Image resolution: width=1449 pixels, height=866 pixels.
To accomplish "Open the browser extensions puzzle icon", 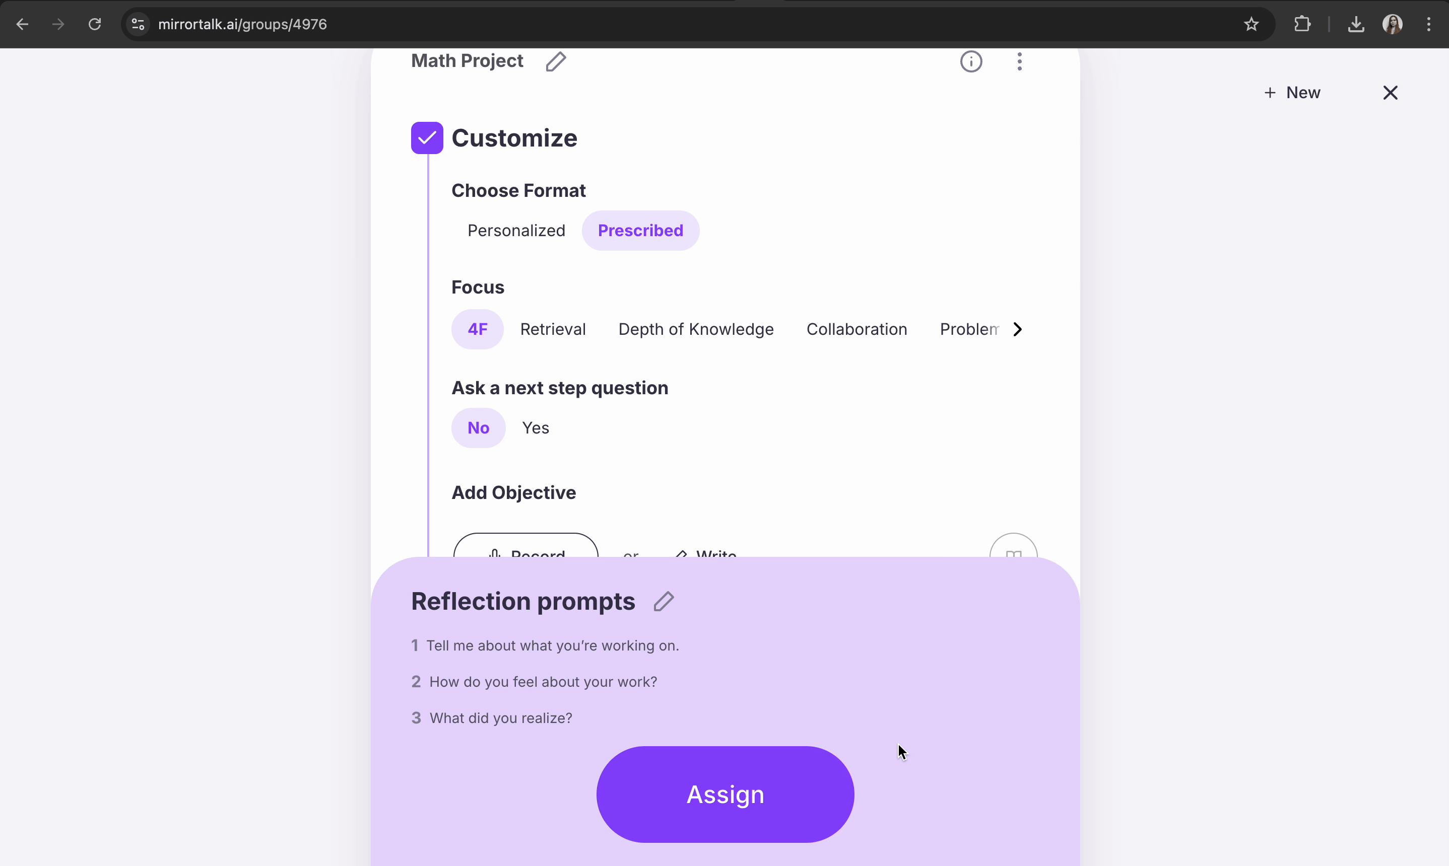I will tap(1302, 24).
